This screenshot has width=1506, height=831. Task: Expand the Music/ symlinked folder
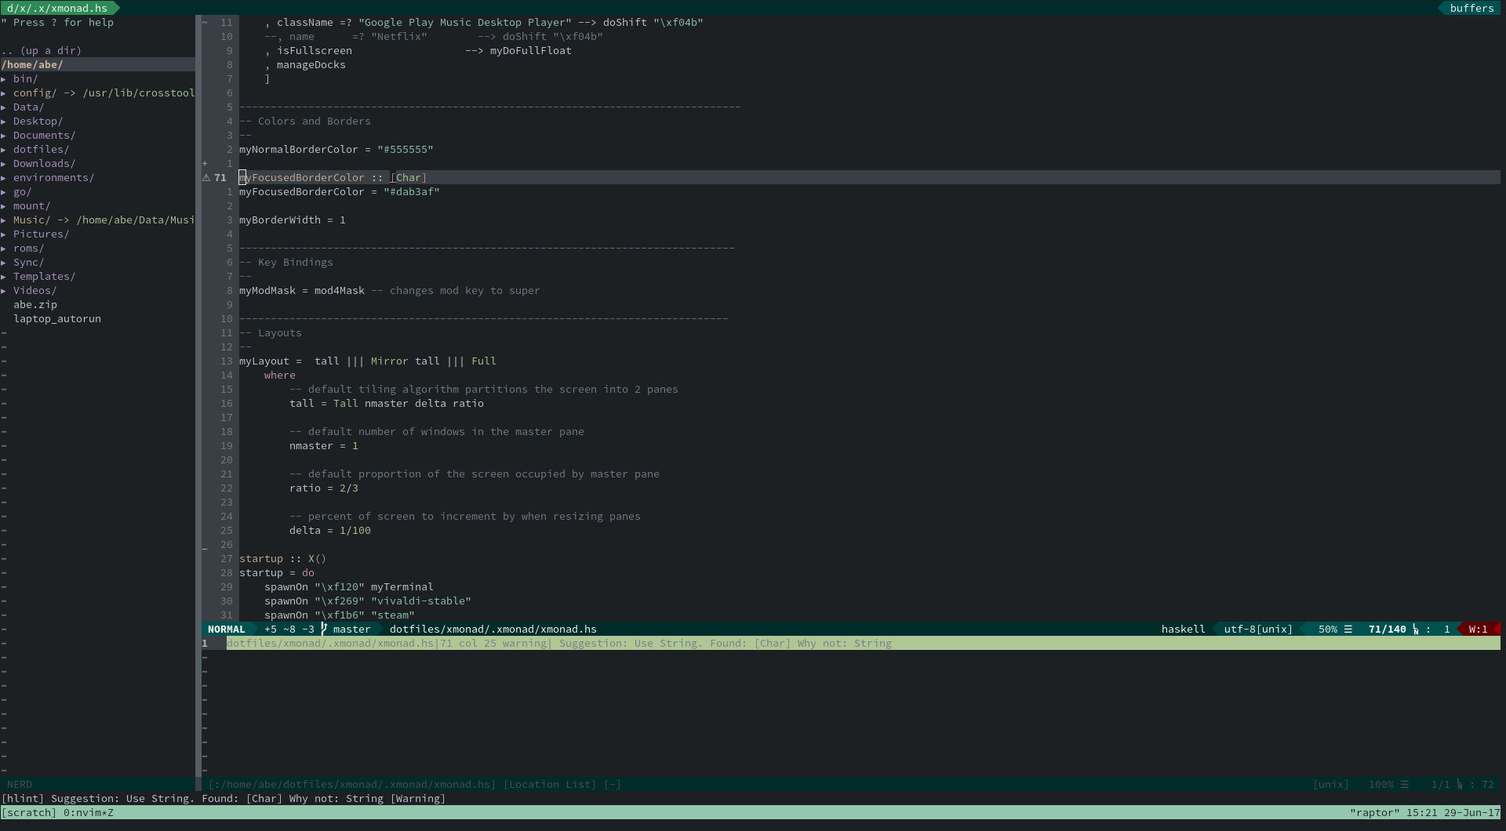click(31, 220)
